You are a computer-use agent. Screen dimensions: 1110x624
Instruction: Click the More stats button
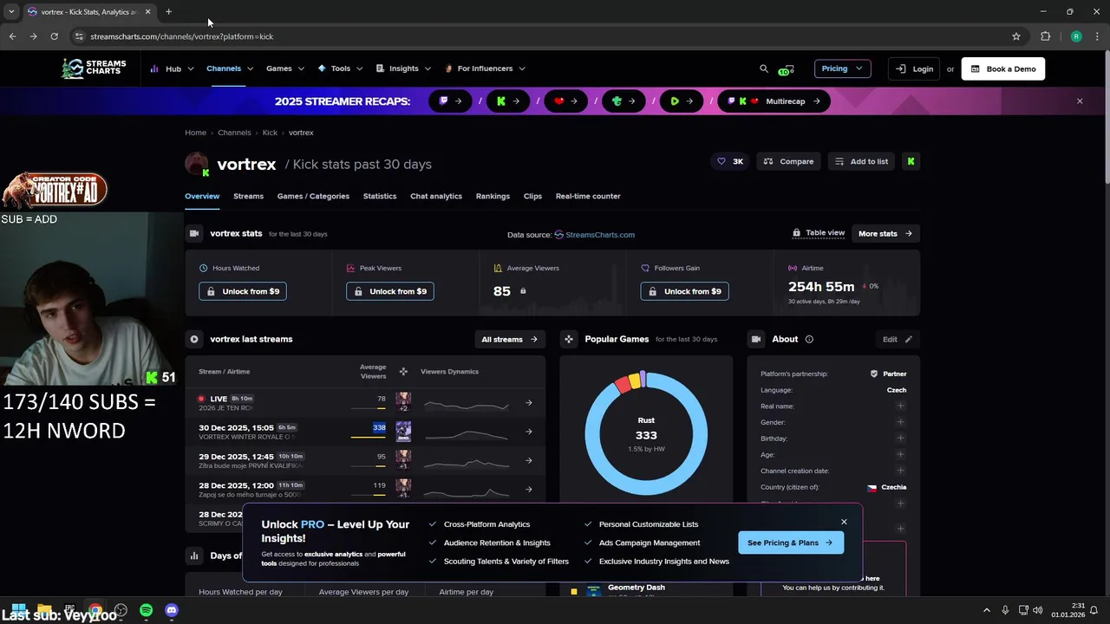click(x=885, y=233)
